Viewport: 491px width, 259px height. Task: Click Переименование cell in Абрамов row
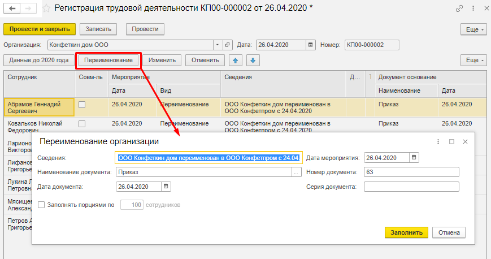(x=189, y=107)
